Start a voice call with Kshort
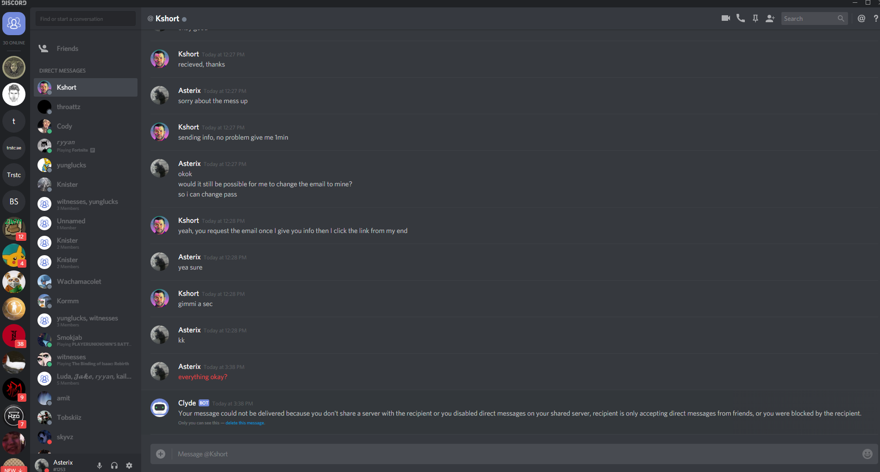 741,18
